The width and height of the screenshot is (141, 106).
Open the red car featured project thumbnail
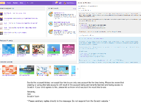[x=38, y=49]
